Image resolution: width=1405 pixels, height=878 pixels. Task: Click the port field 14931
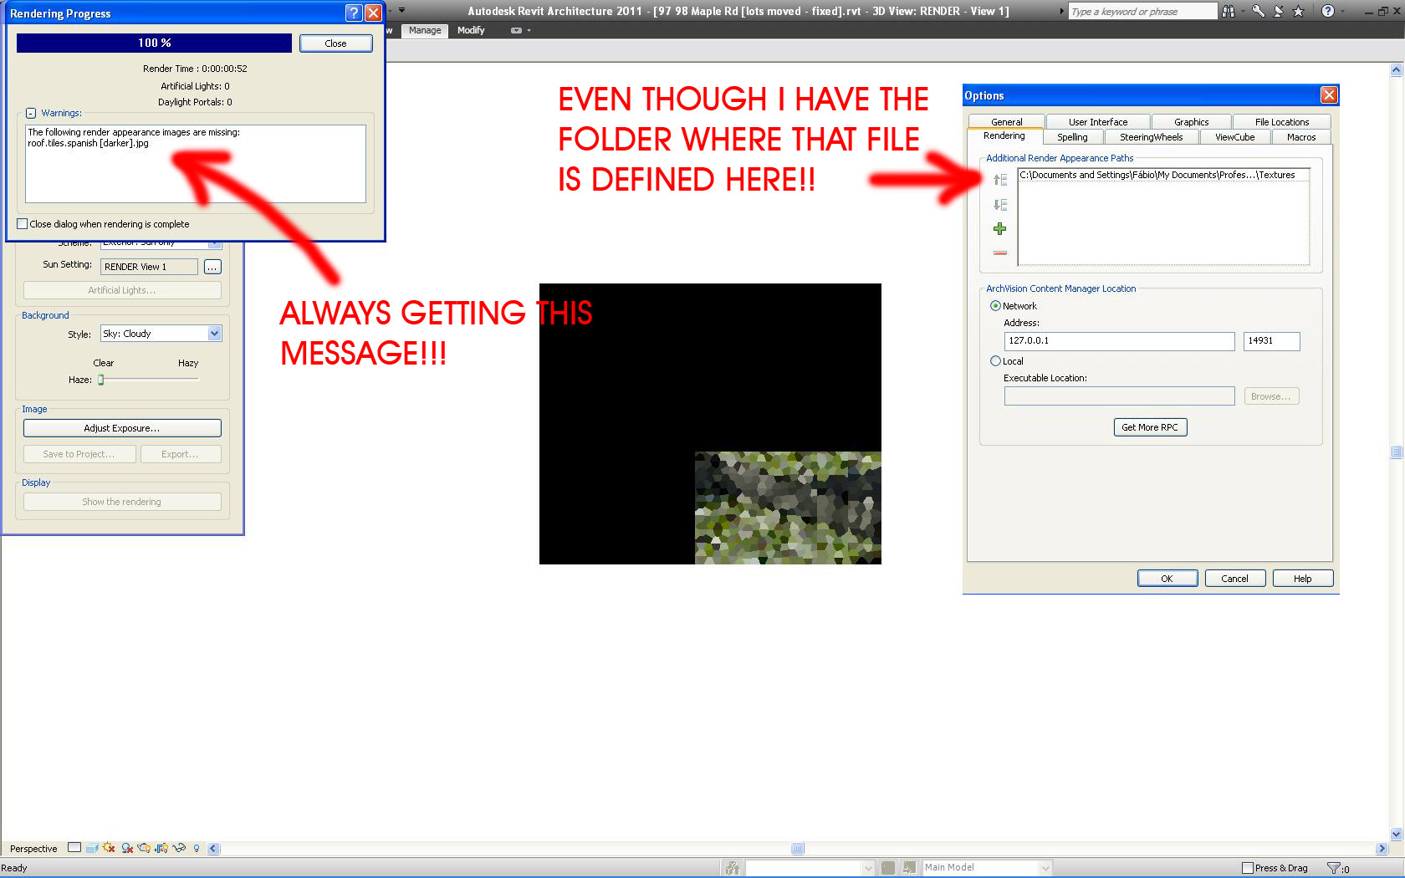1271,341
